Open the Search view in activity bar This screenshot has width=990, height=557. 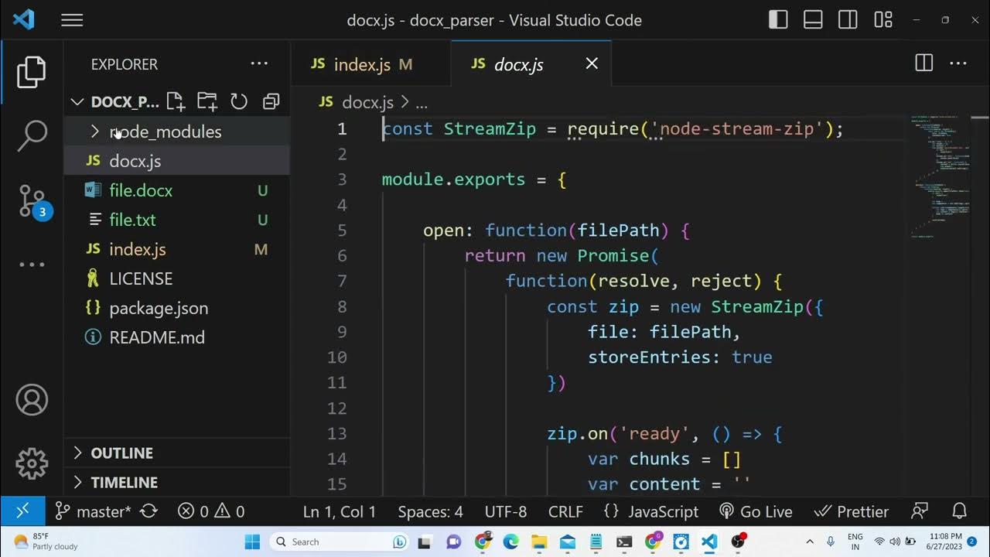tap(32, 136)
